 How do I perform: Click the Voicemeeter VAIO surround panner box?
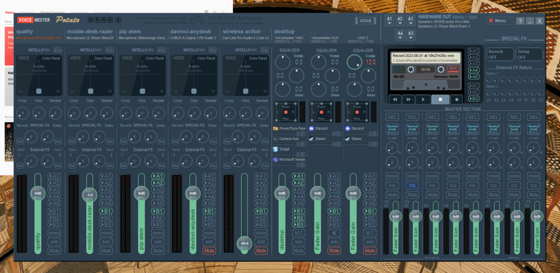point(286,112)
